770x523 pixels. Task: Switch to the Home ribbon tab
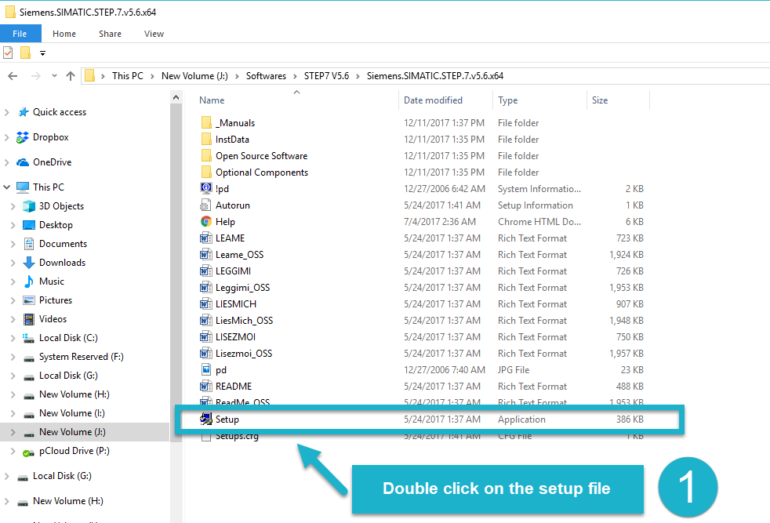(x=64, y=34)
